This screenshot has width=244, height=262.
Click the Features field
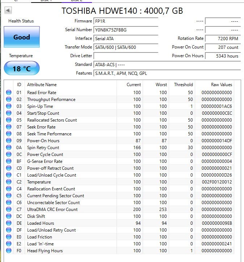[x=167, y=73]
